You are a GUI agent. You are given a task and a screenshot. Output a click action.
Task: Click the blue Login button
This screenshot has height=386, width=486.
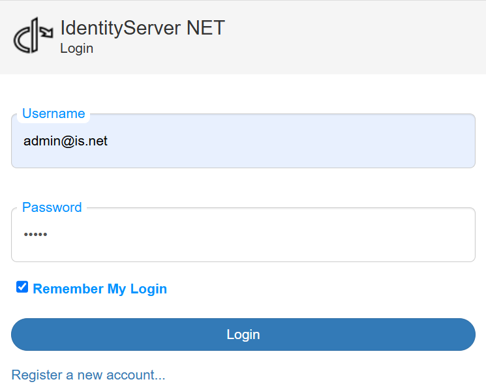(243, 334)
